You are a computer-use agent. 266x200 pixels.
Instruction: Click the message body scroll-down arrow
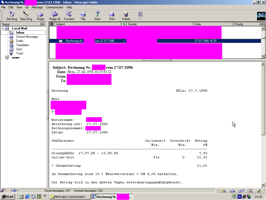pos(263,185)
